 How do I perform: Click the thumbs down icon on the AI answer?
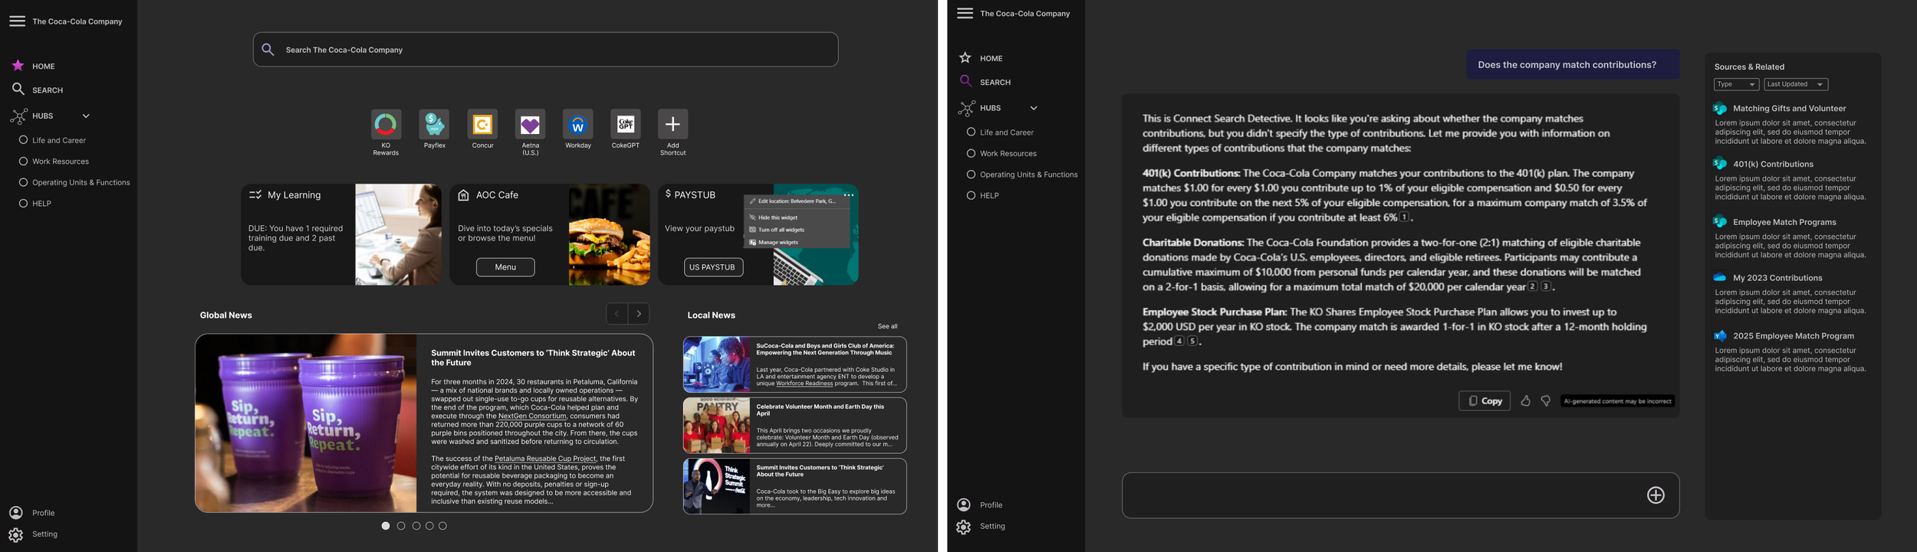1546,400
